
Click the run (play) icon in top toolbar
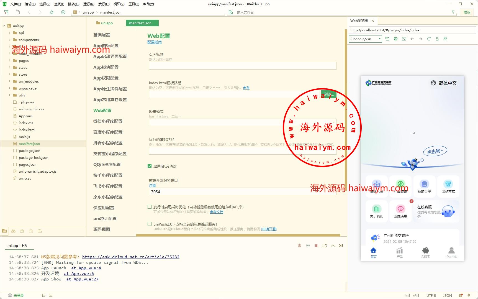tap(63, 12)
